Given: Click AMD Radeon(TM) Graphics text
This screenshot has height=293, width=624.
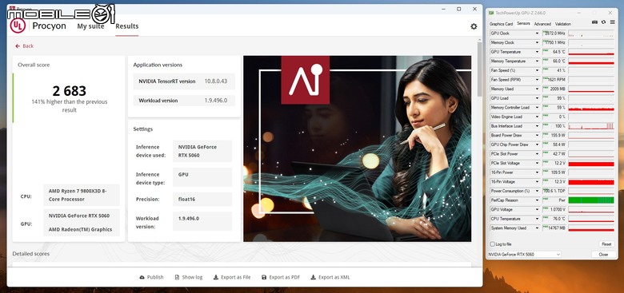Looking at the screenshot, I should click(80, 229).
